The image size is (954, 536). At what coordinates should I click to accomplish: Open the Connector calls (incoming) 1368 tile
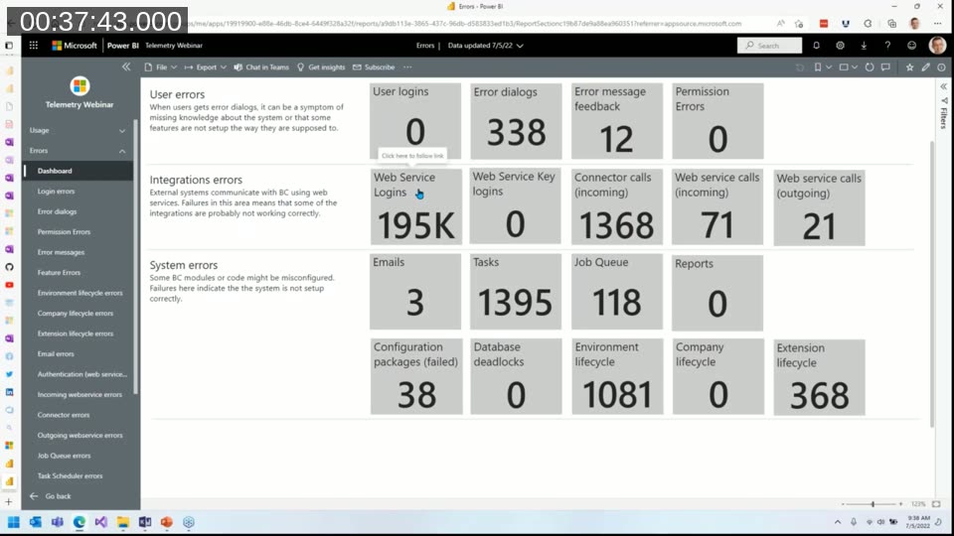point(617,206)
